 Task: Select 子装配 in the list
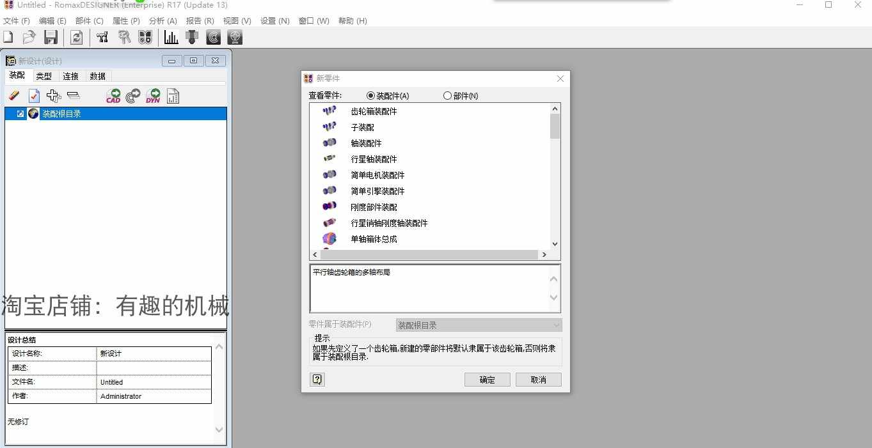click(362, 127)
